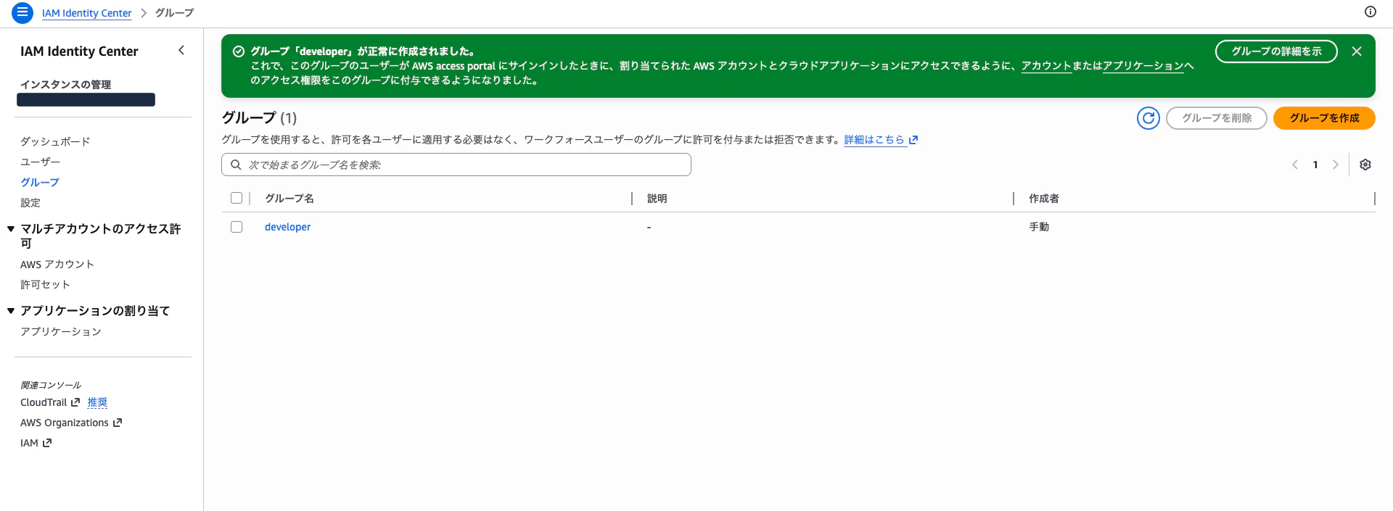Click 説明 column header

coord(657,198)
